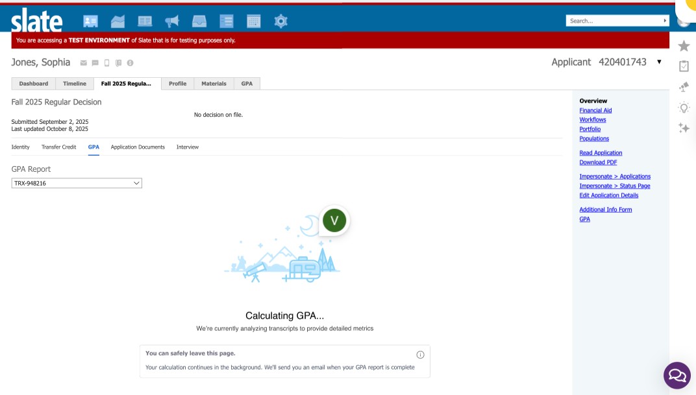Open the sparkles AI icon in right sidebar

tap(684, 128)
